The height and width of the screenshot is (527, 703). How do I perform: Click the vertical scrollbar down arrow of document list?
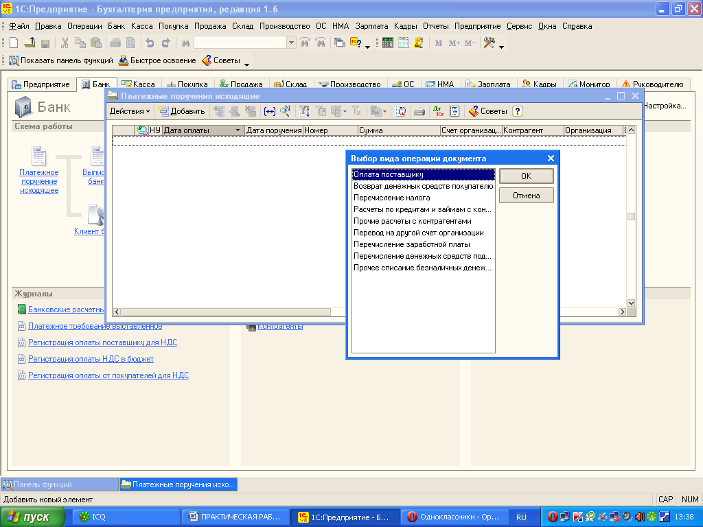click(x=631, y=303)
